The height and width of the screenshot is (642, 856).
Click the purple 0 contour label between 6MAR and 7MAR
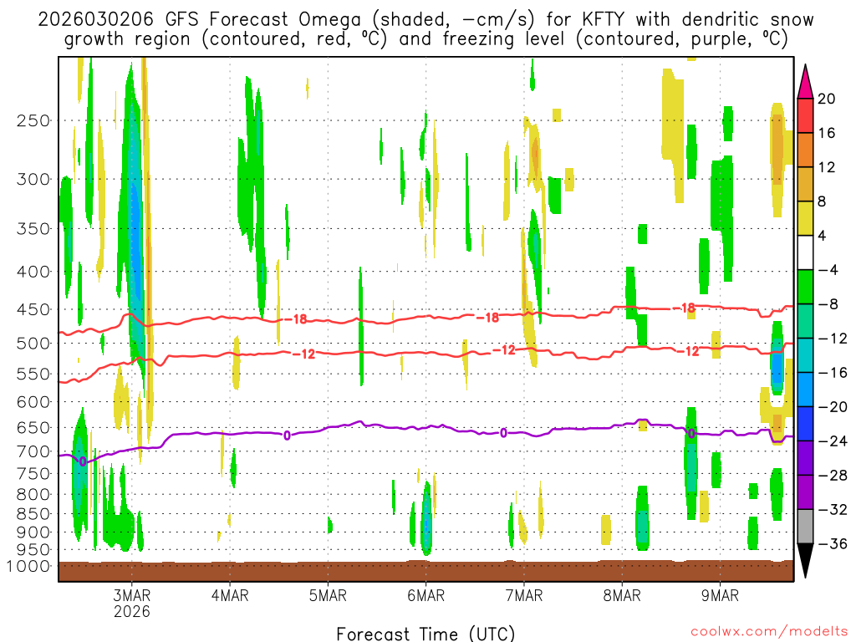pyautogui.click(x=503, y=433)
